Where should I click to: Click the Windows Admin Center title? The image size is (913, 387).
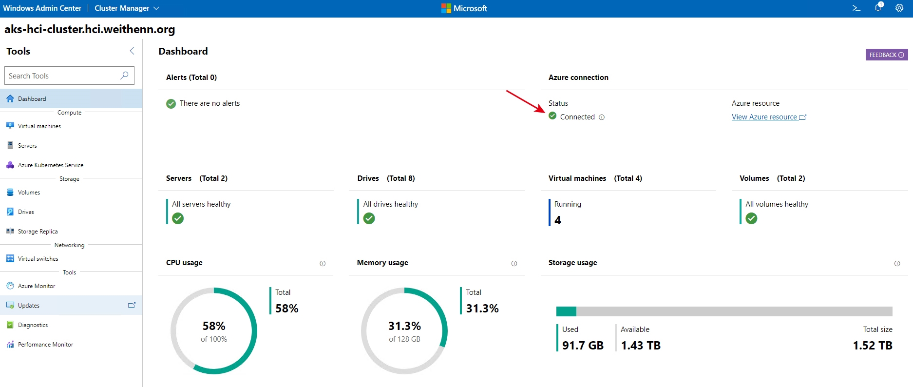[42, 8]
